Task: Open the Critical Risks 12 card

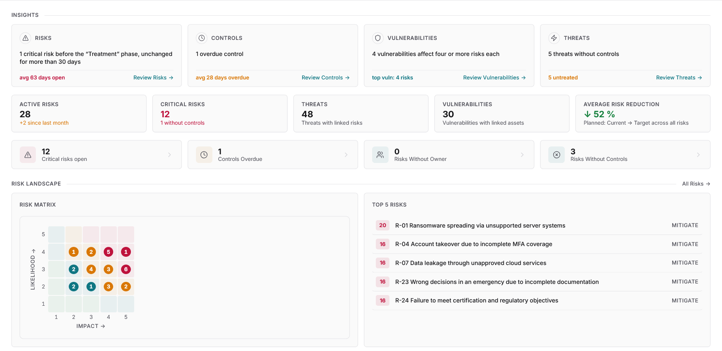Action: (x=220, y=114)
